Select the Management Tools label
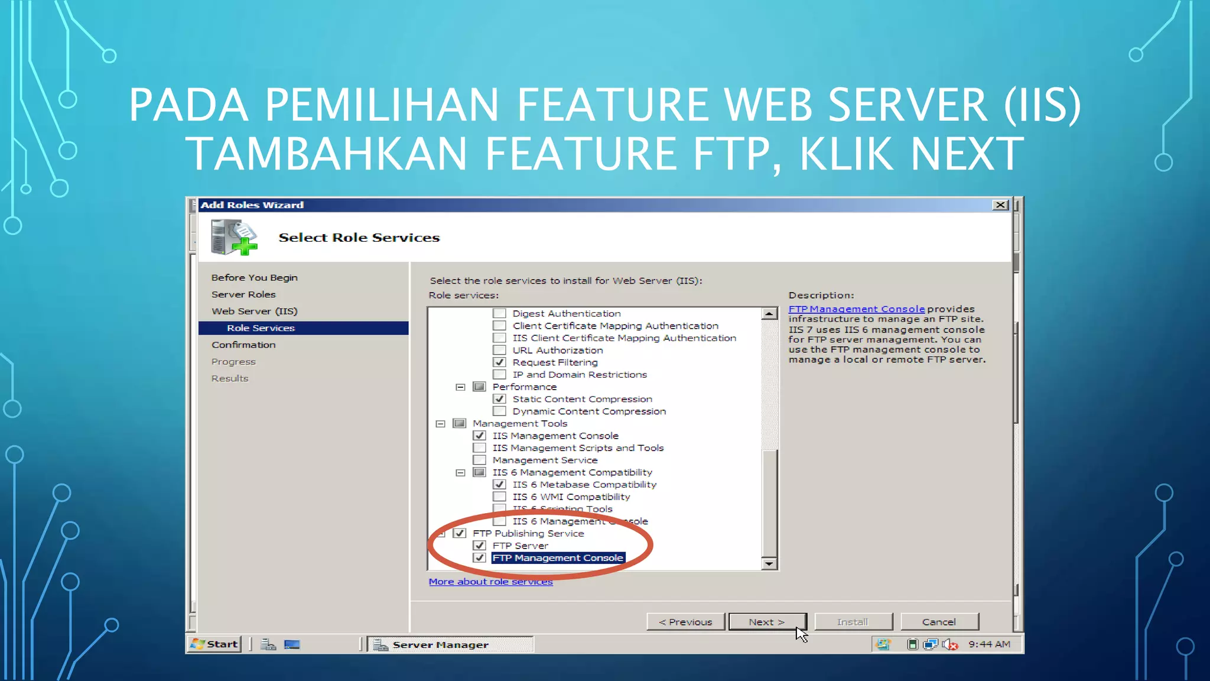Image resolution: width=1210 pixels, height=681 pixels. coord(520,423)
